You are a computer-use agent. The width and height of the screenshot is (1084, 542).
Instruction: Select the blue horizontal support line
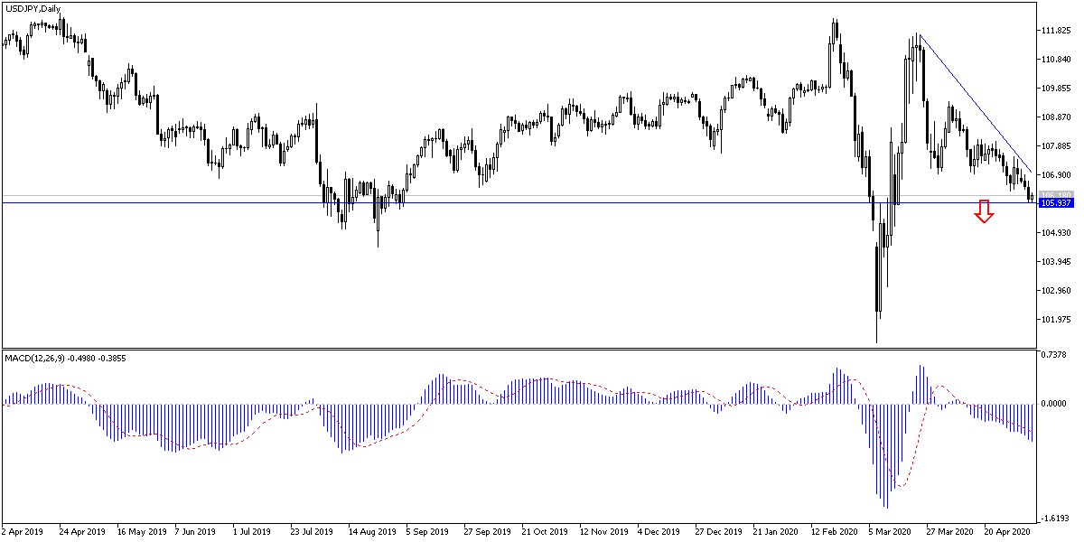pyautogui.click(x=542, y=203)
